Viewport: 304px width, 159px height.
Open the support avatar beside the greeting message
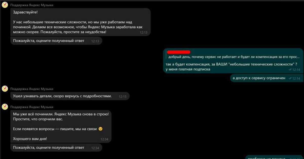pos(5,5)
